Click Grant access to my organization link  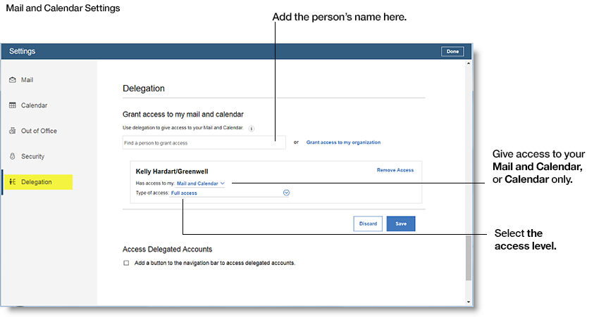pos(343,142)
